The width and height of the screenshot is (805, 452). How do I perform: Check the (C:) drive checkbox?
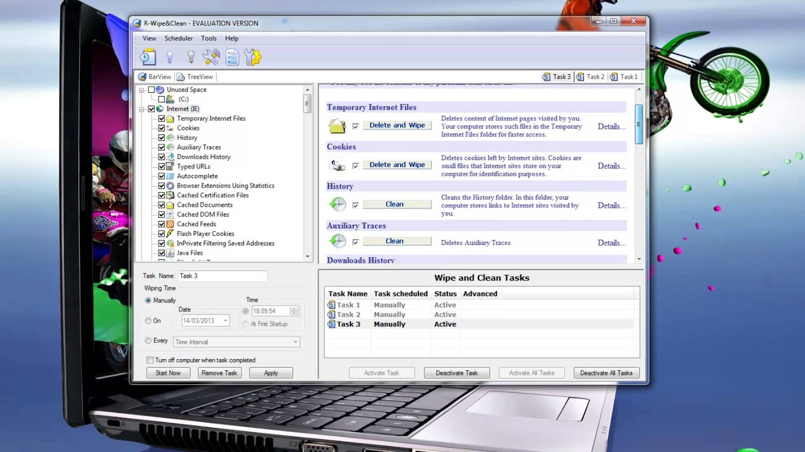coord(162,99)
